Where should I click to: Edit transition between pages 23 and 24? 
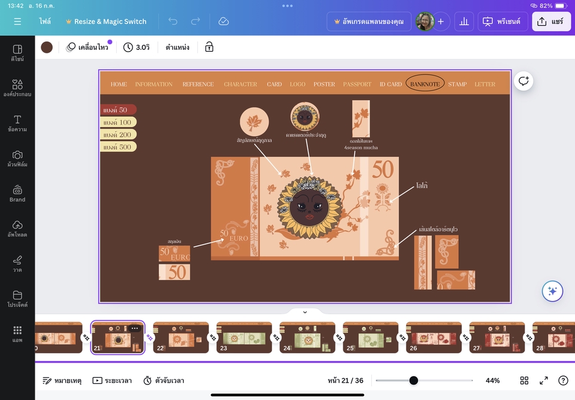click(x=276, y=337)
